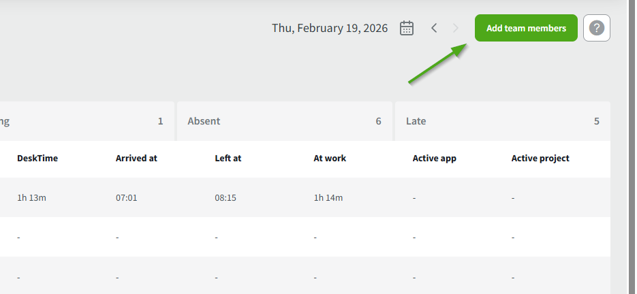The width and height of the screenshot is (637, 294).
Task: Select the partially visible tab with count 1
Action: click(85, 121)
